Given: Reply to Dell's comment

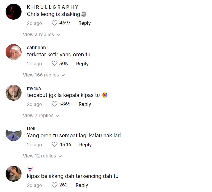Looking at the screenshot, I should 86,144.
